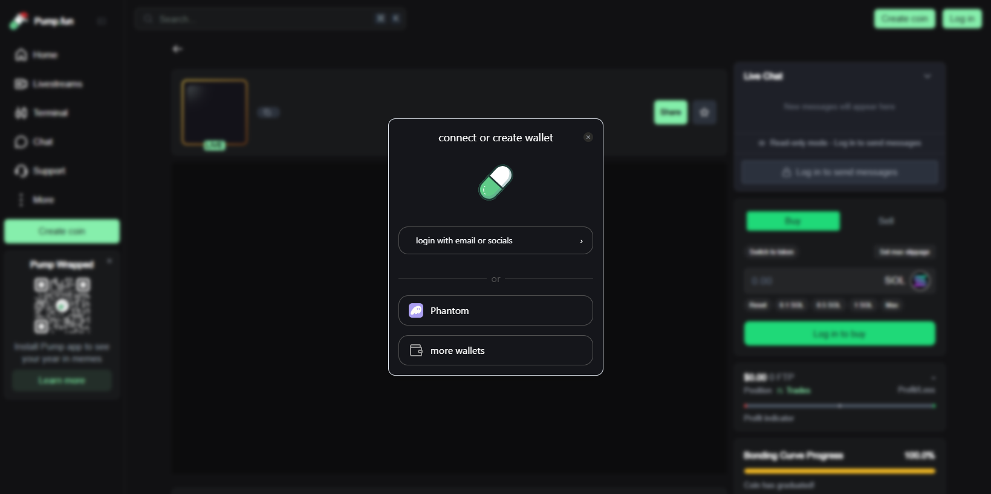Click Set max slippage button
The height and width of the screenshot is (494, 991).
pos(905,252)
